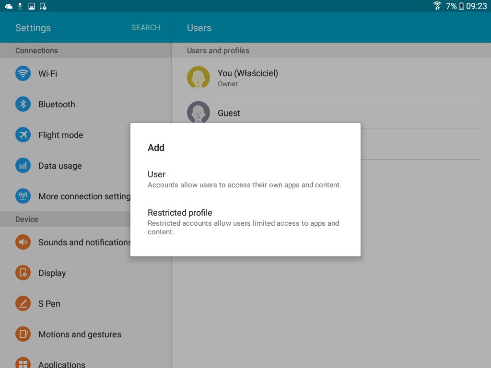Tap the Guest user avatar

(x=199, y=112)
